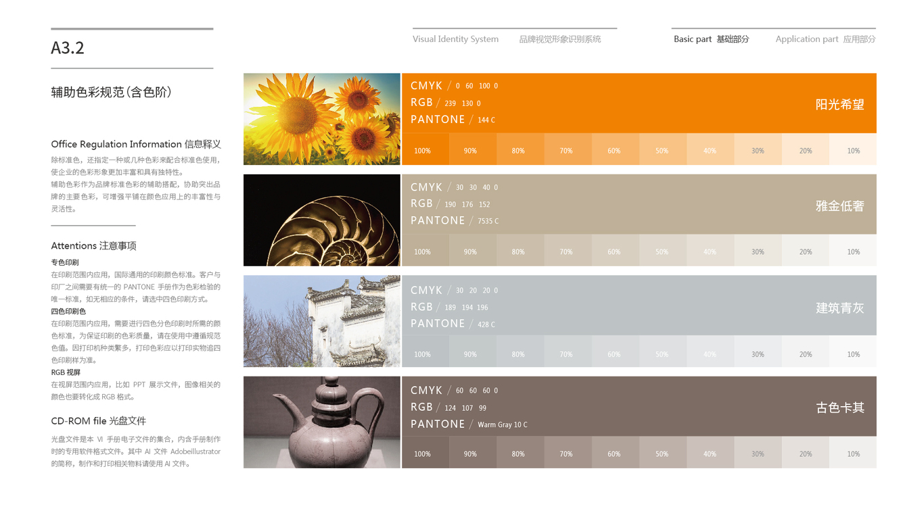Screen dimensions: 924x519
Task: Pick the orange 40% swatch
Action: 710,149
